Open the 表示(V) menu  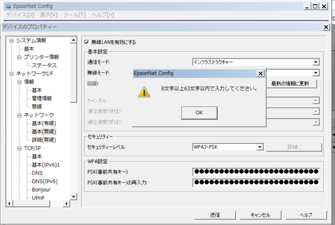point(49,15)
